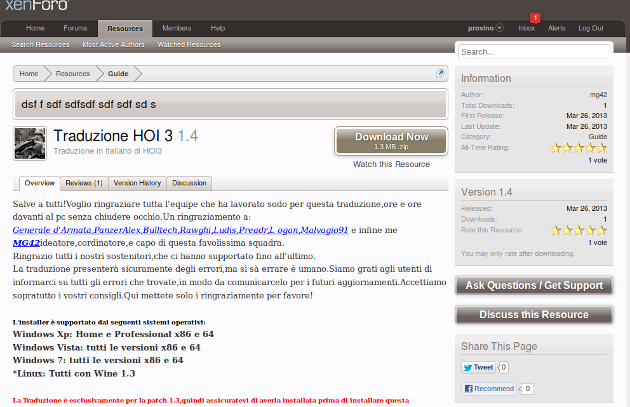630x407 pixels.
Task: Click the Download Now button
Action: pyautogui.click(x=391, y=141)
